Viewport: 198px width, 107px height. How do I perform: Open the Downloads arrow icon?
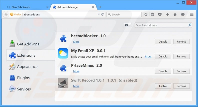[167, 14]
